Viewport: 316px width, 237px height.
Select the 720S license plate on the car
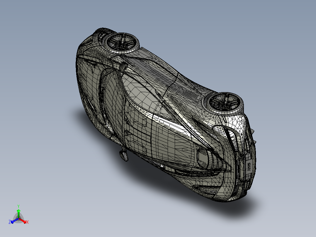pos(249,166)
